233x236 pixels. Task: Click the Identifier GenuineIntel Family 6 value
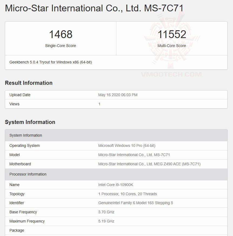click(x=132, y=203)
